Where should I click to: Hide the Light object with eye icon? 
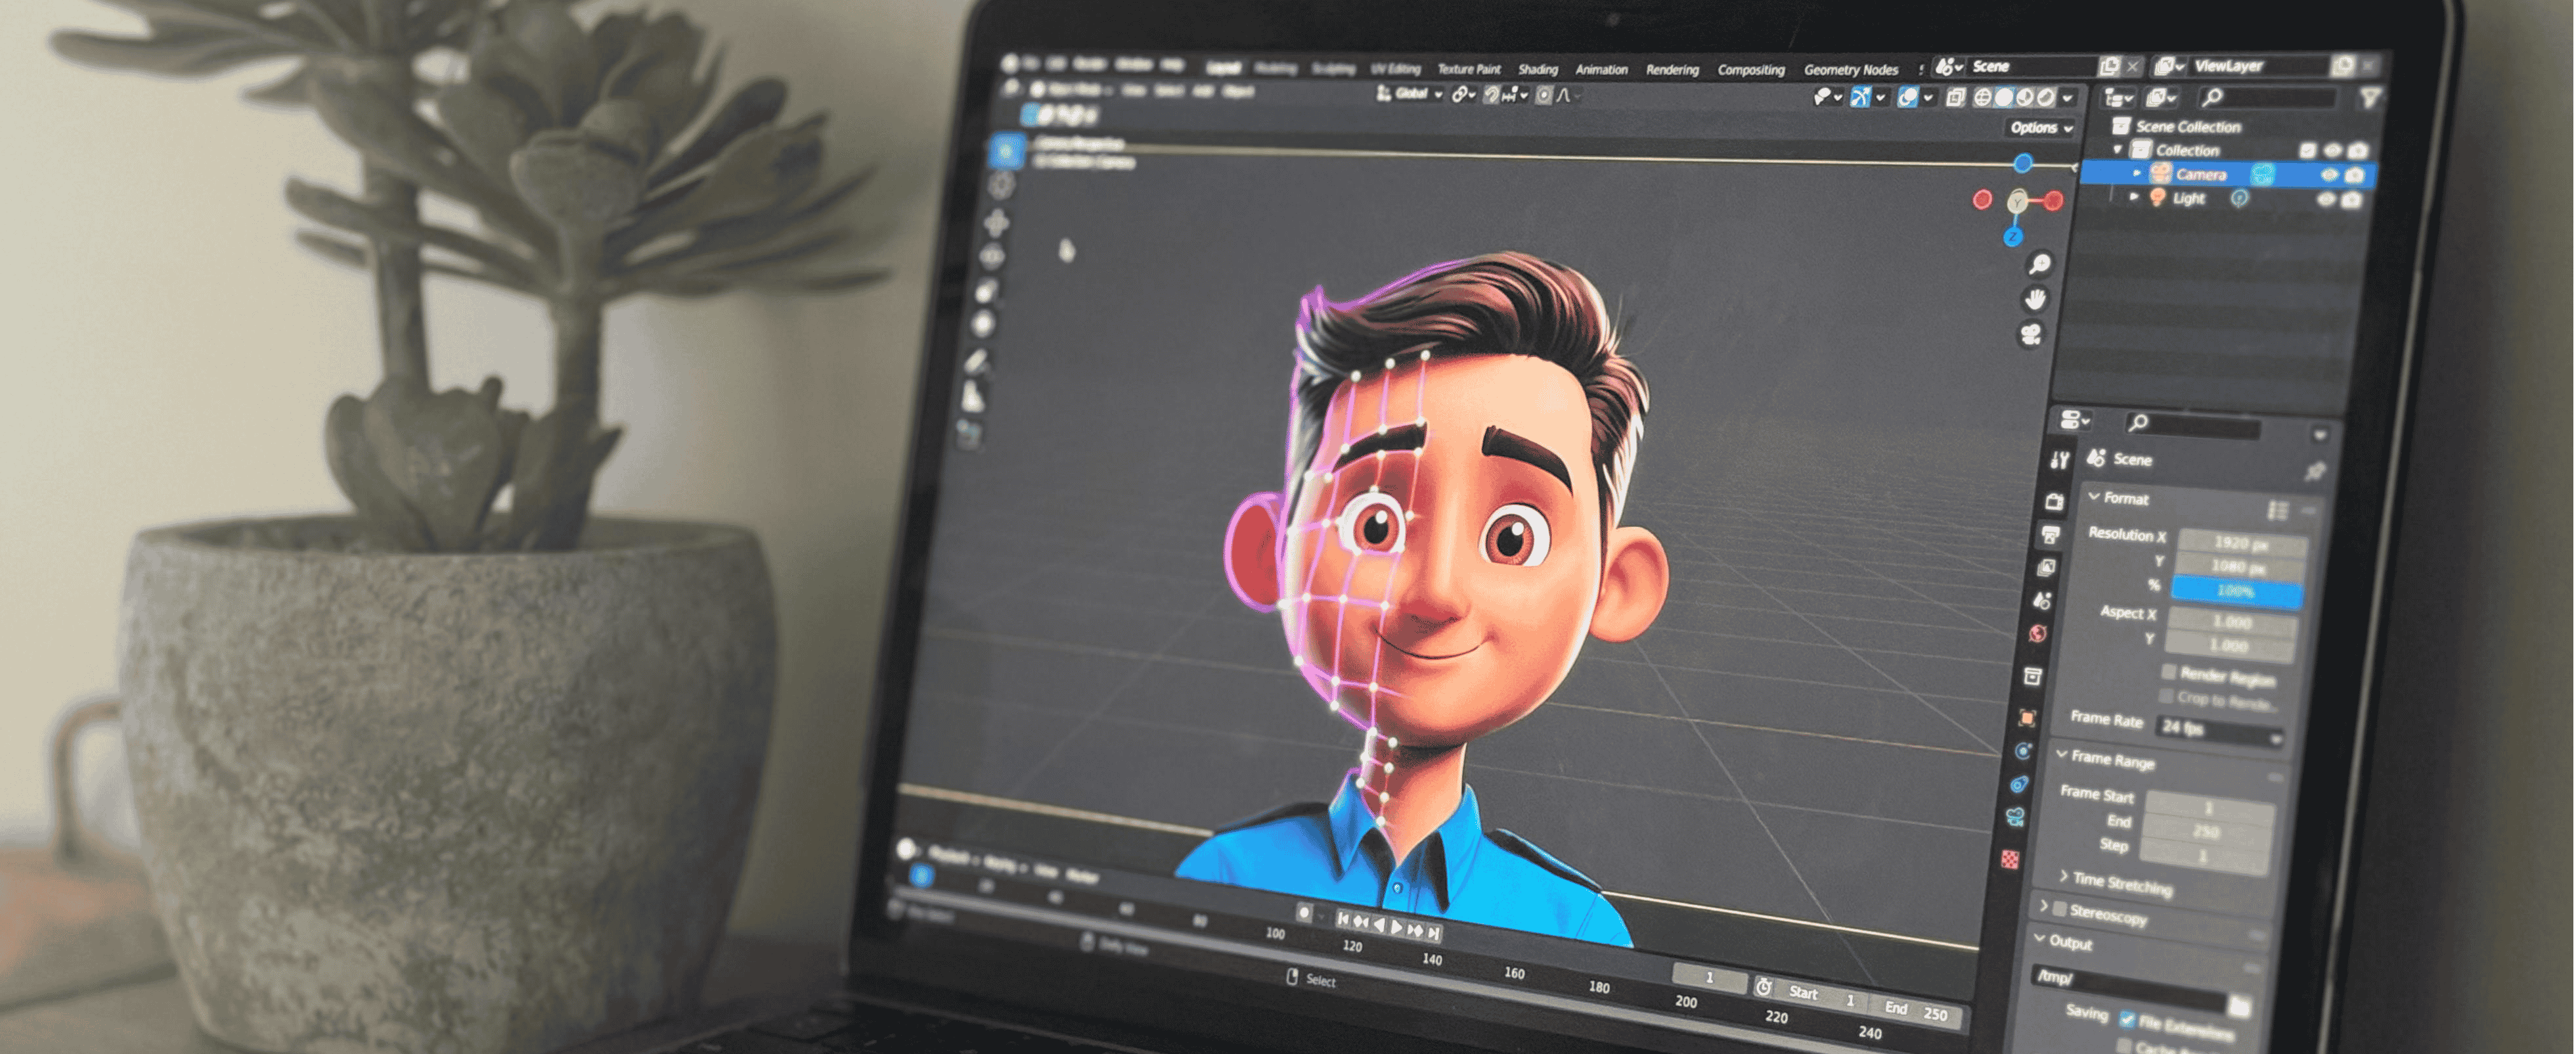pyautogui.click(x=2326, y=199)
